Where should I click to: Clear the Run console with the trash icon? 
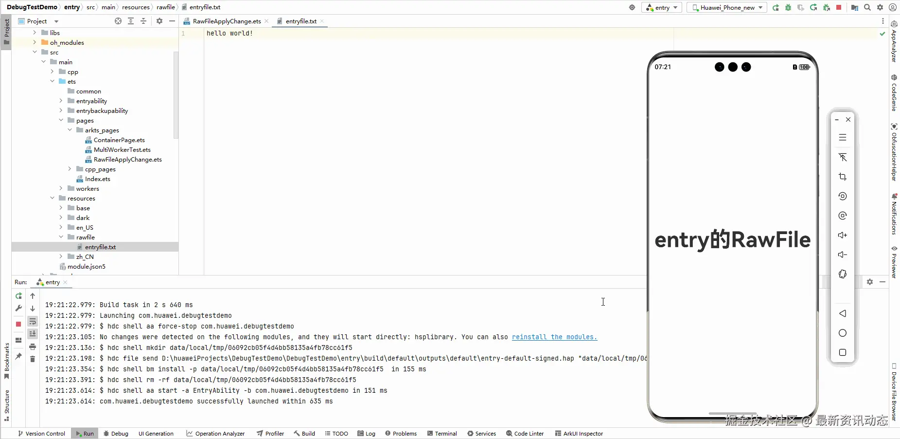[x=33, y=359]
